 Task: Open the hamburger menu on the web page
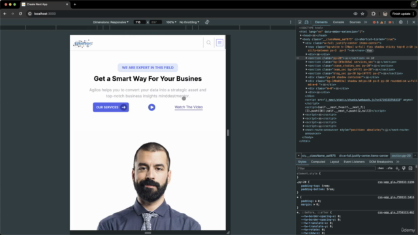219,42
